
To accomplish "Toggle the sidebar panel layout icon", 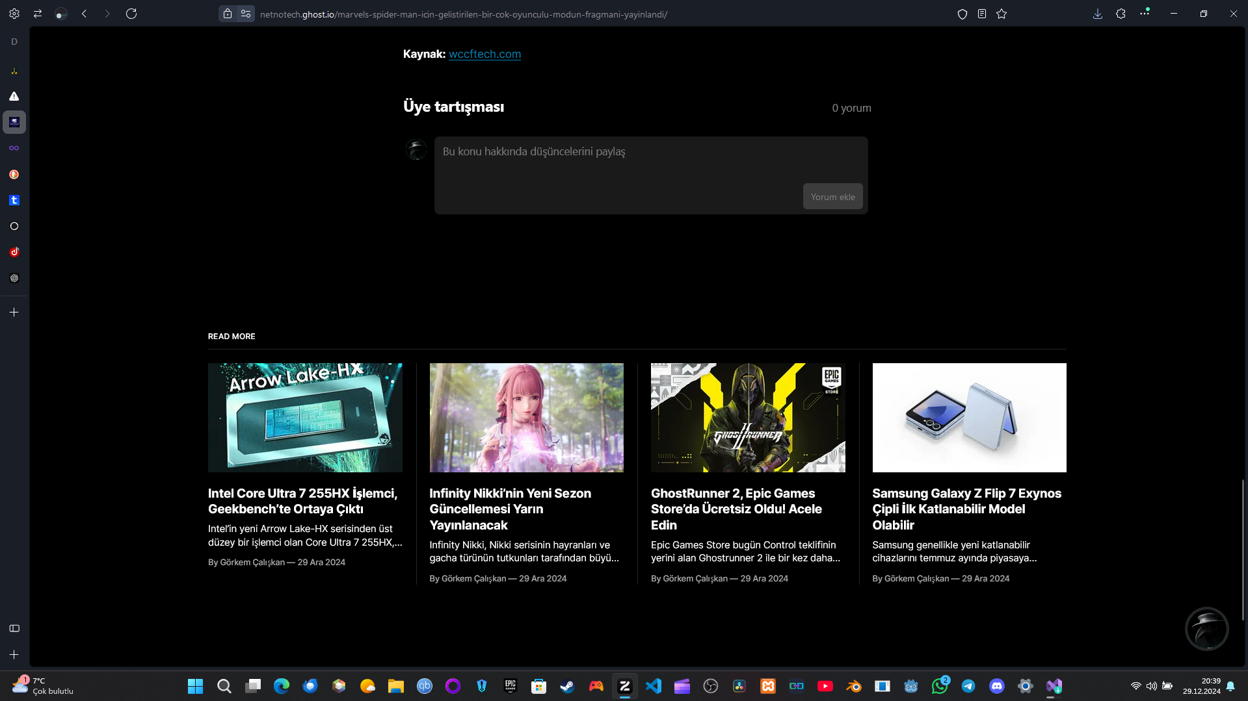I will click(x=14, y=628).
